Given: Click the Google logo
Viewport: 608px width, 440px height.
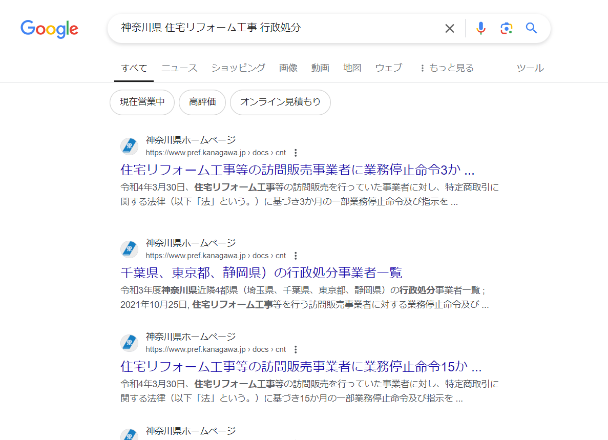Looking at the screenshot, I should [49, 29].
